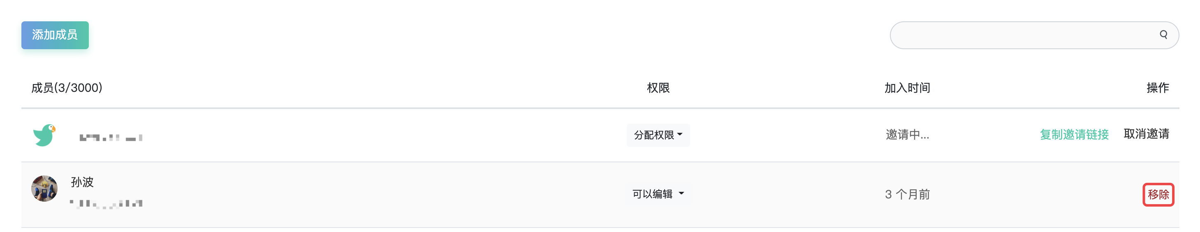The height and width of the screenshot is (232, 1200).
Task: Click the 添加成员 button
Action: pos(55,35)
